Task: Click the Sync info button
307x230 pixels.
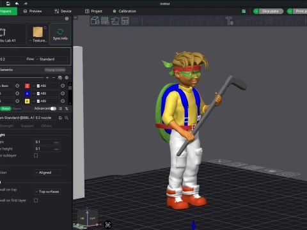Action: click(x=60, y=34)
